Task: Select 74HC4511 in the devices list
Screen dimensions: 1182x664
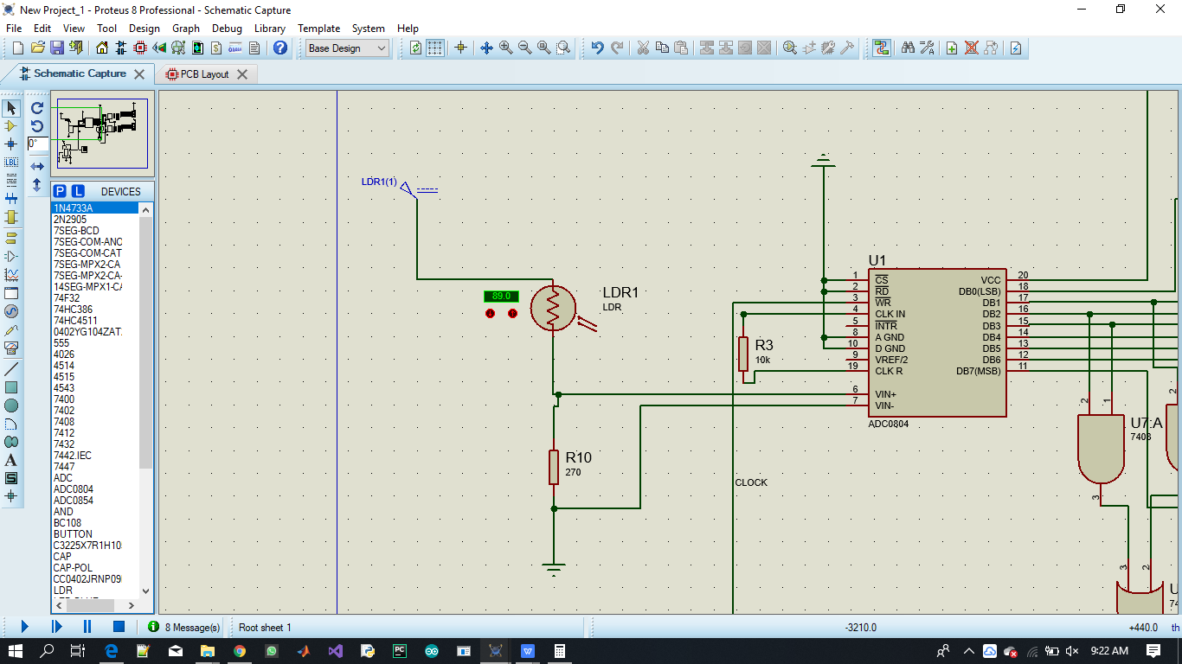Action: pos(95,321)
